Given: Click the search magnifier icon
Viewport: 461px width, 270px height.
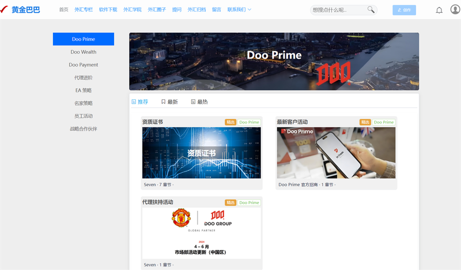Looking at the screenshot, I should [371, 10].
